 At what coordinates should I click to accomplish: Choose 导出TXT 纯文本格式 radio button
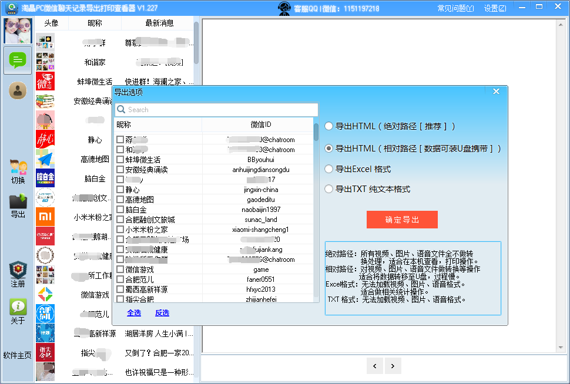[329, 189]
